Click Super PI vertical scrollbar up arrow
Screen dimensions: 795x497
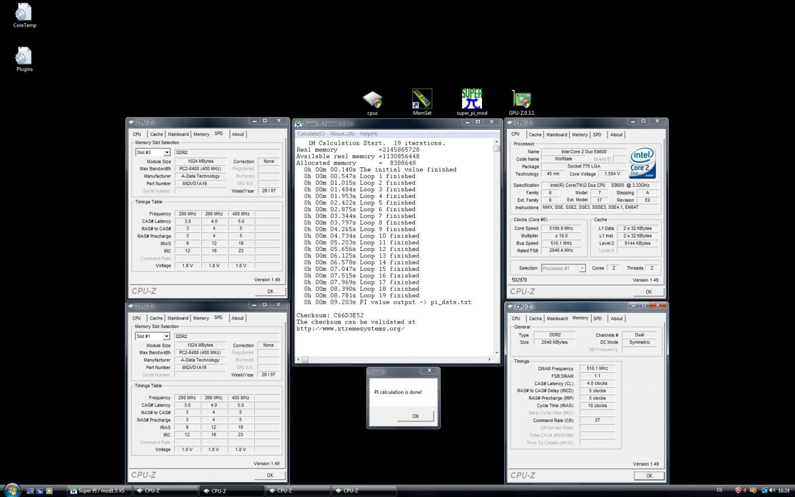496,141
